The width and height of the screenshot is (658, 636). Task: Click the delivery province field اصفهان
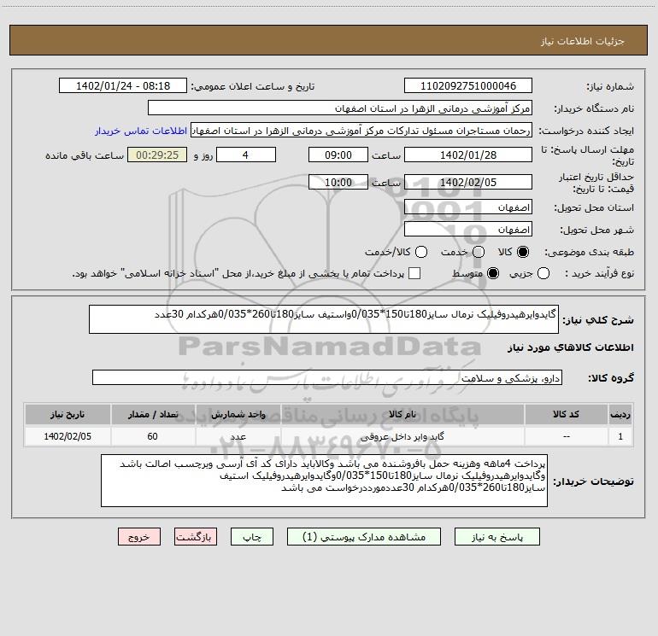pos(468,207)
